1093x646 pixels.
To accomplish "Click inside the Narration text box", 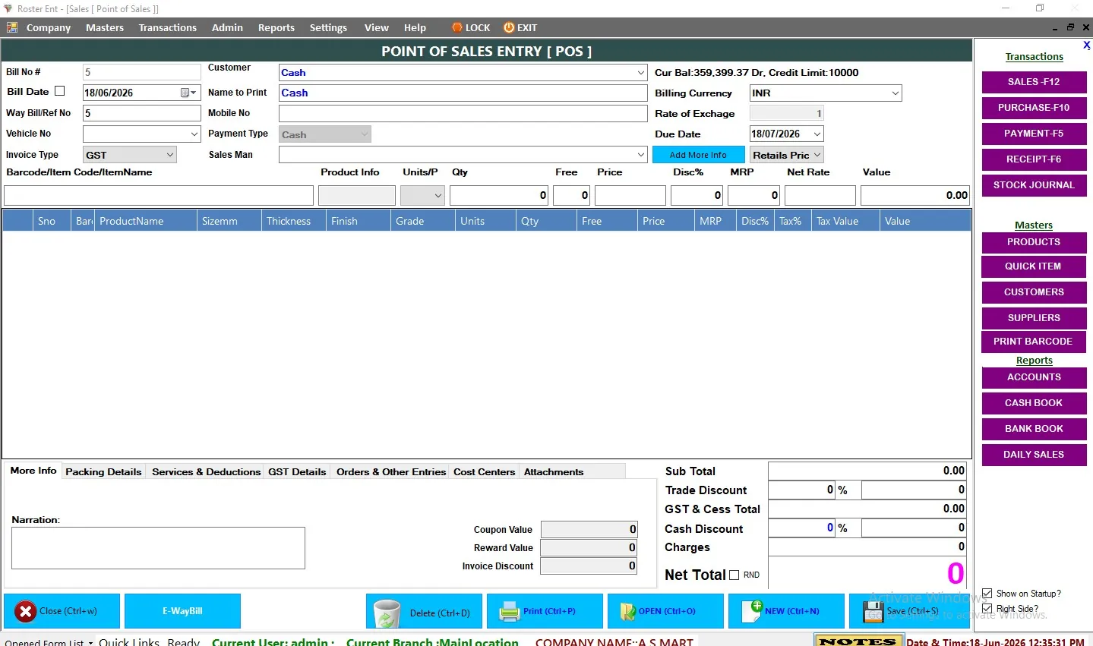I will click(158, 548).
